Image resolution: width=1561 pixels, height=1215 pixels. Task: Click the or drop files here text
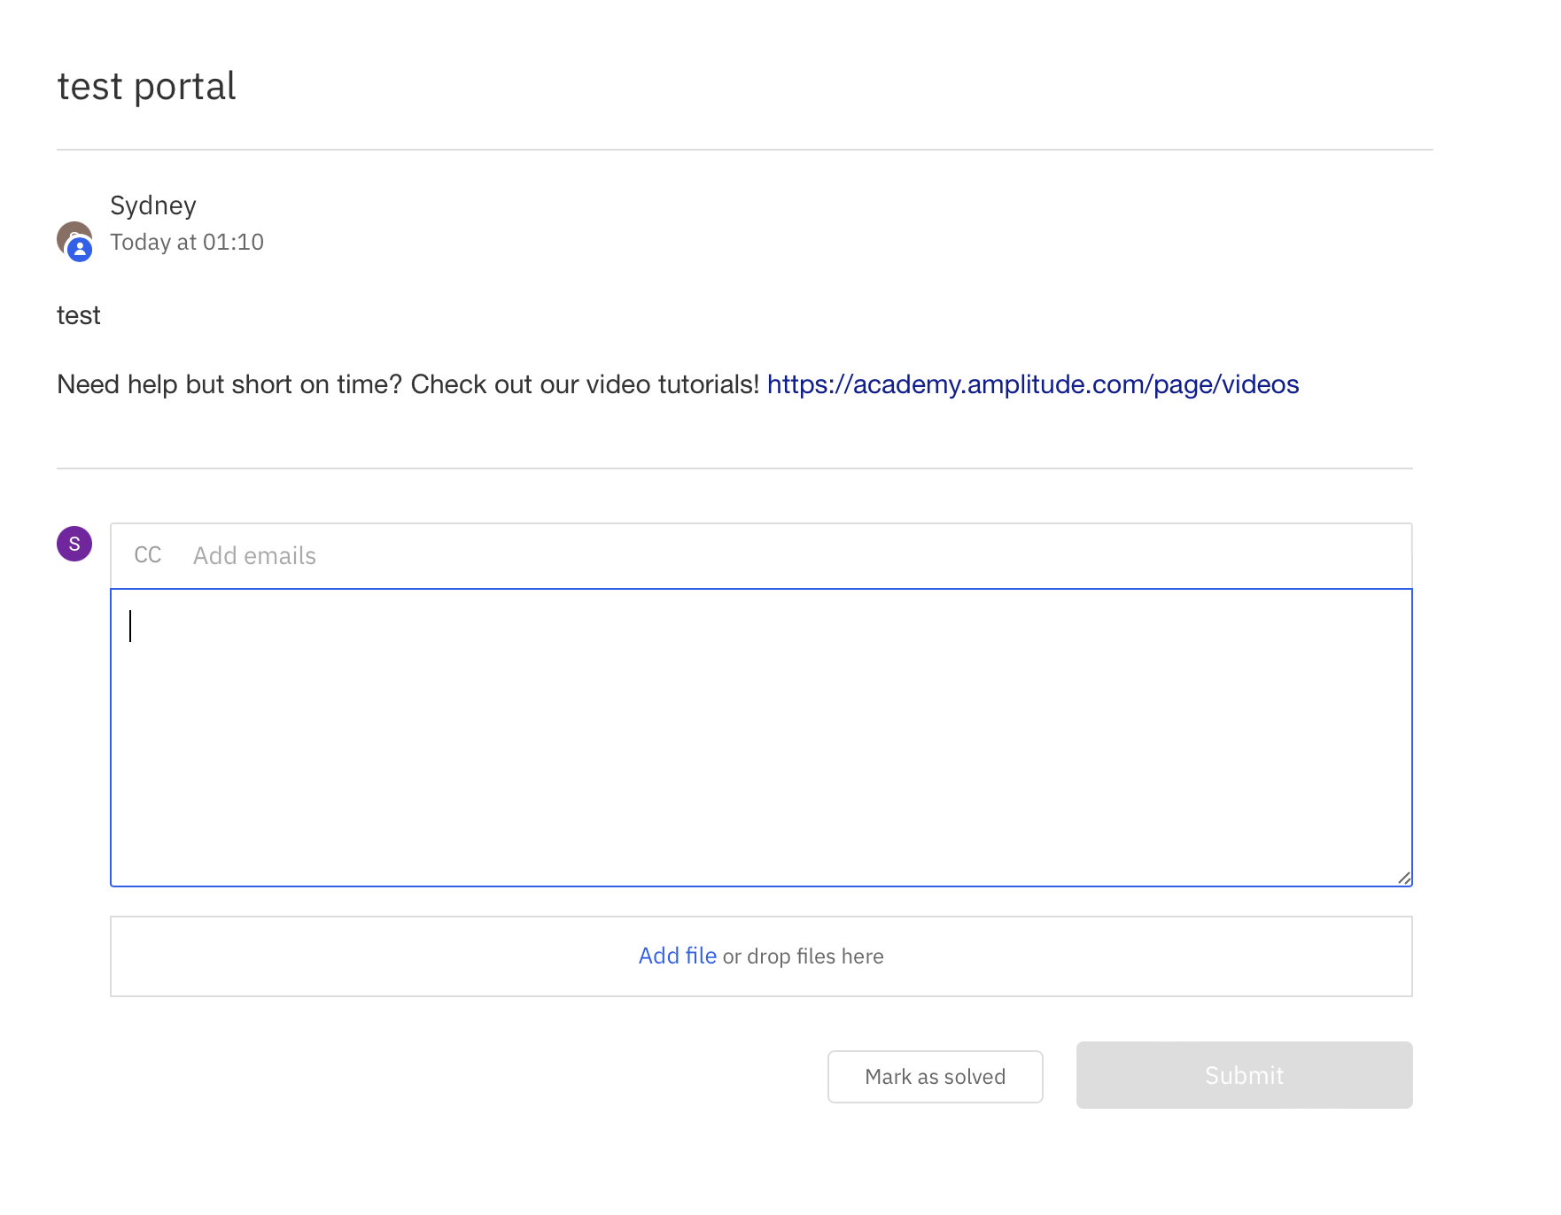[x=803, y=956]
